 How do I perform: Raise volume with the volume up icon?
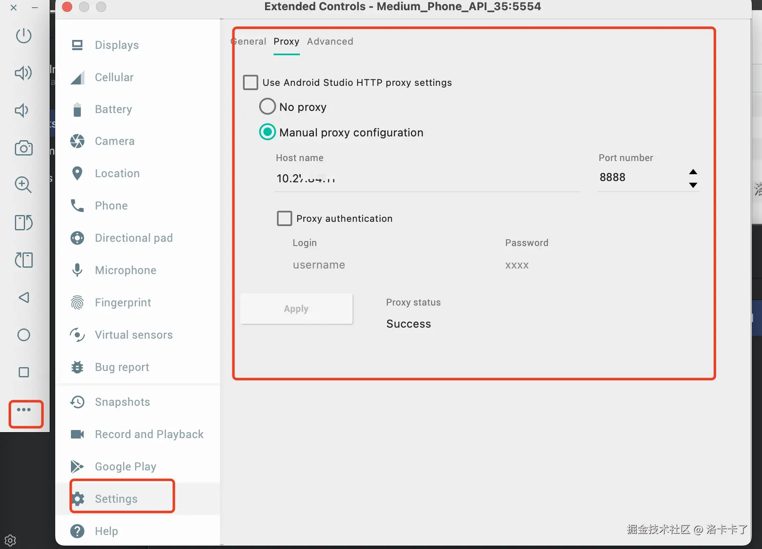(24, 73)
